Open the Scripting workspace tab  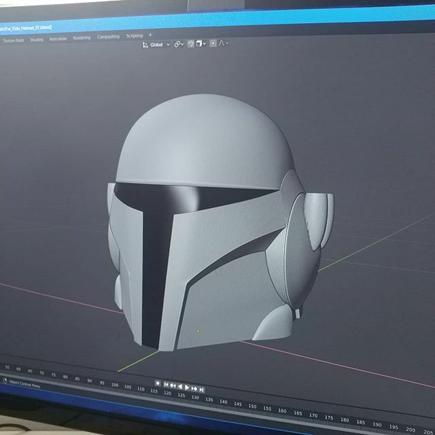pos(135,35)
